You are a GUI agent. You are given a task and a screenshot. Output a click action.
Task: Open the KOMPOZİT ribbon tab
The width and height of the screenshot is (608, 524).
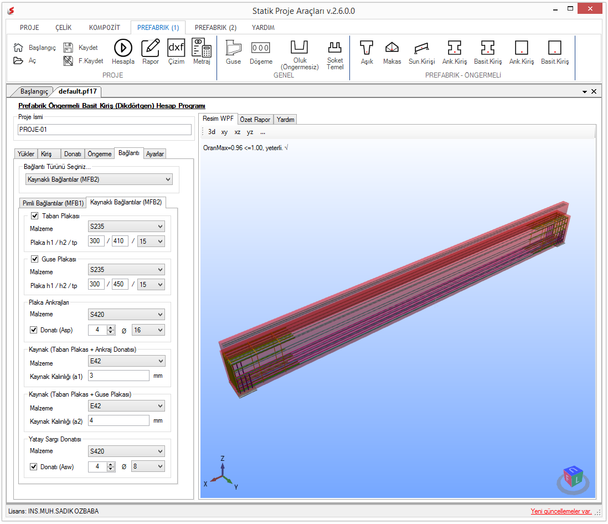(105, 28)
